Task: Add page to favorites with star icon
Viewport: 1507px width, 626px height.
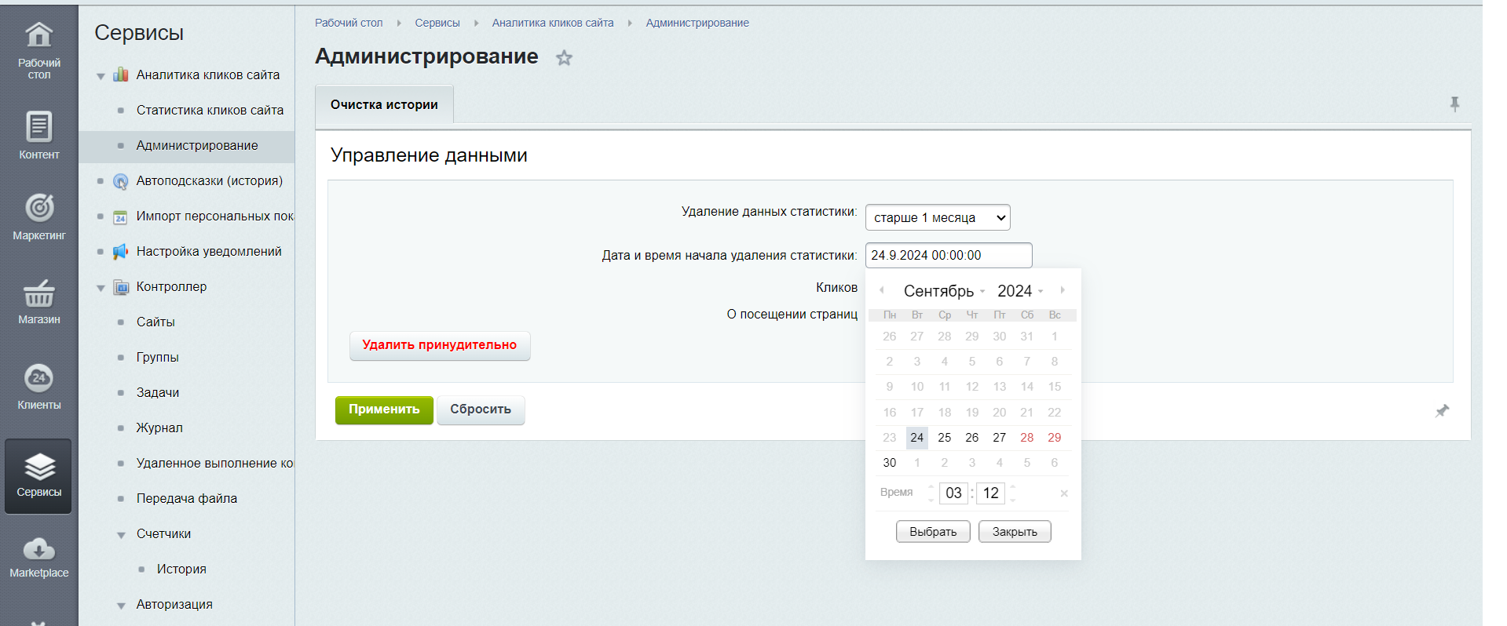Action: click(x=564, y=58)
